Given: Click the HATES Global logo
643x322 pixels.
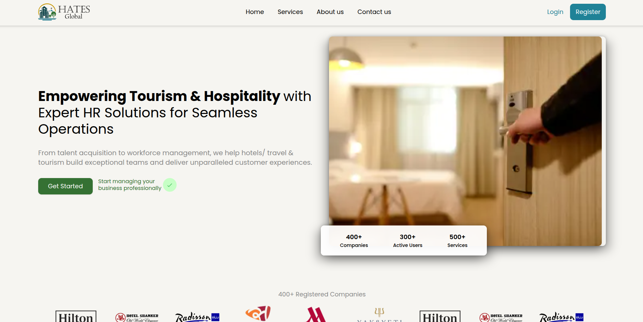Looking at the screenshot, I should 64,12.
